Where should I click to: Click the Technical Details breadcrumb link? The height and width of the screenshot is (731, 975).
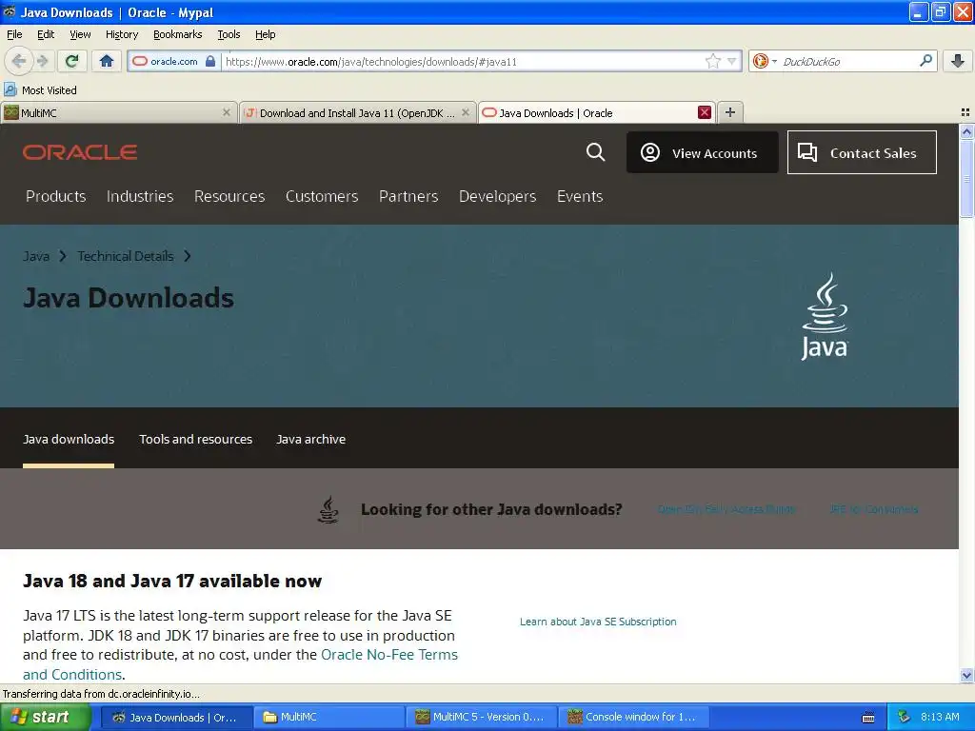(x=126, y=256)
